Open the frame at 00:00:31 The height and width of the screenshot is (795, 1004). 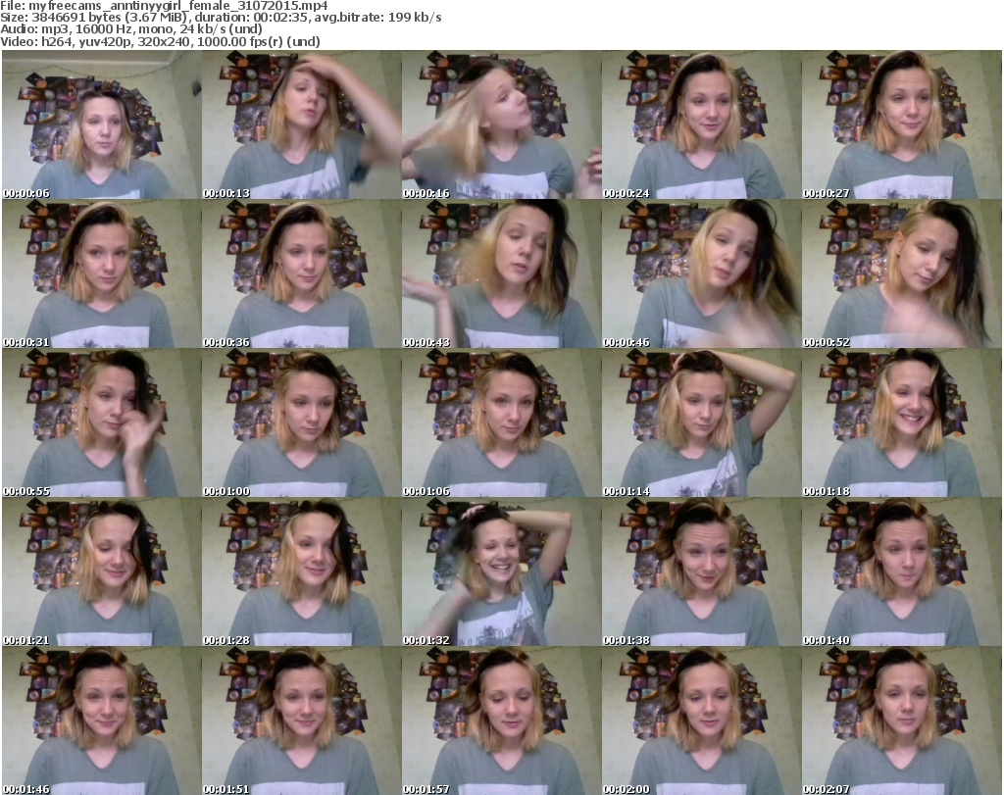pos(102,273)
